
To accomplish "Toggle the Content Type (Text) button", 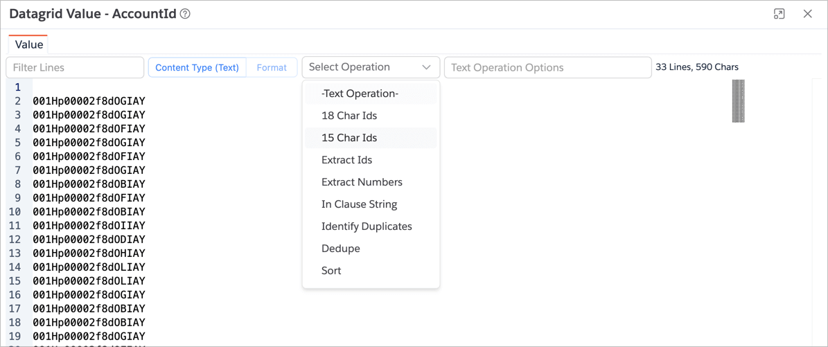I will pos(197,67).
